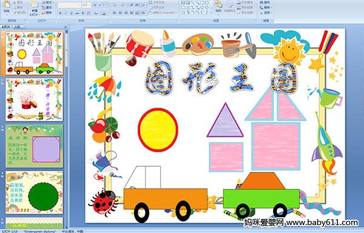364x233 pixels.
Task: Select the green circle slide thumbnail
Action: pyautogui.click(x=35, y=192)
